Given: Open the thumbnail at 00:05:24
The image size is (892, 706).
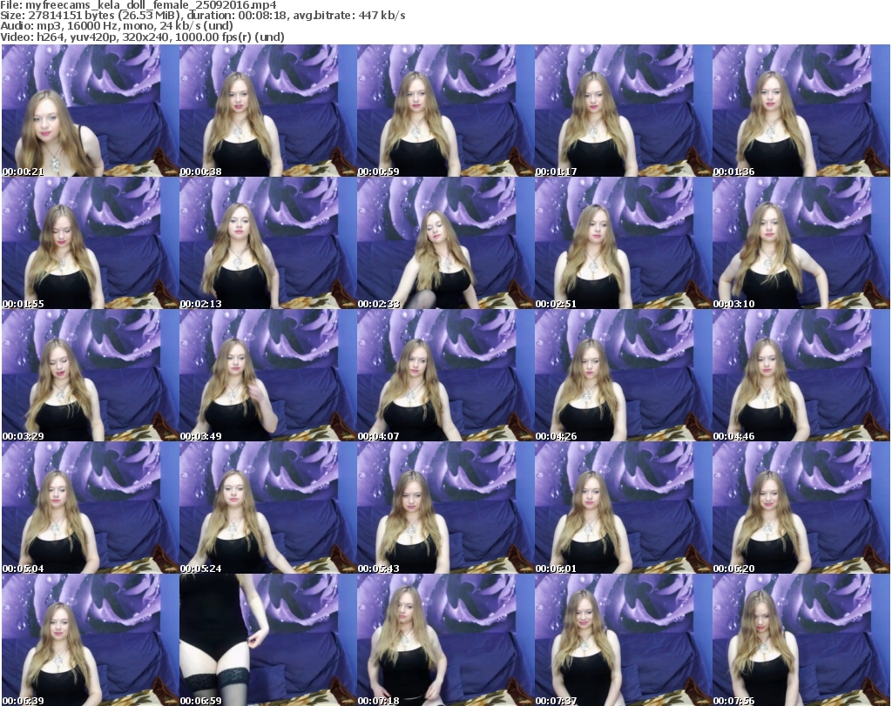Looking at the screenshot, I should 267,508.
